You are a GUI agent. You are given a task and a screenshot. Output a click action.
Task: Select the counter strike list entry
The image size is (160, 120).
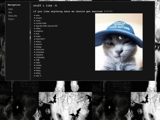[41, 23]
